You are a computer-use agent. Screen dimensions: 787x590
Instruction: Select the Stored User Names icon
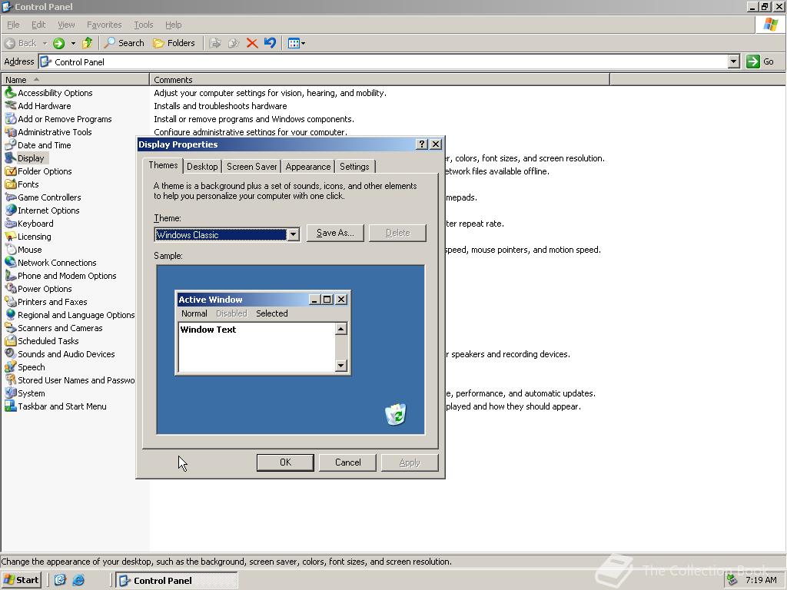tap(11, 380)
